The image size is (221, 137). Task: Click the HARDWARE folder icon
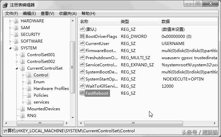pyautogui.click(x=16, y=21)
